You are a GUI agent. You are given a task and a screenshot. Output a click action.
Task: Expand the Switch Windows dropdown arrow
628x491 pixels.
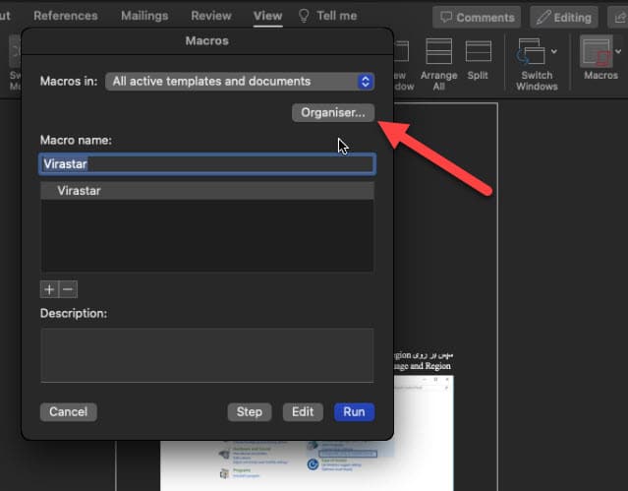click(554, 51)
